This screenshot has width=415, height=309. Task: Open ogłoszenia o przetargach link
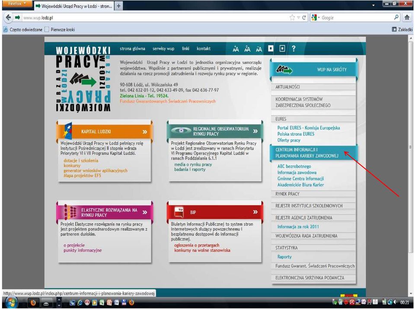[197, 245]
